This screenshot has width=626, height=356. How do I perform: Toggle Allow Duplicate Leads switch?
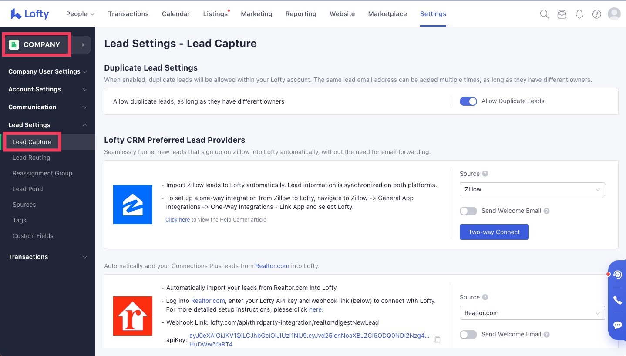(468, 101)
